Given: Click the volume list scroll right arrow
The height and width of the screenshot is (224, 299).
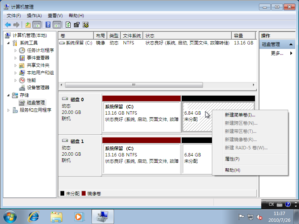Looking at the screenshot, I should (253, 85).
